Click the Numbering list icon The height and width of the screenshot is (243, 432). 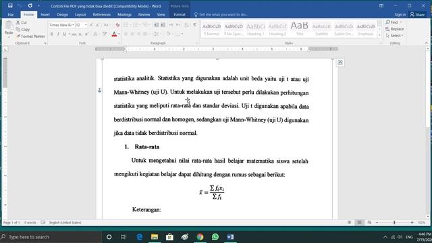(136, 25)
